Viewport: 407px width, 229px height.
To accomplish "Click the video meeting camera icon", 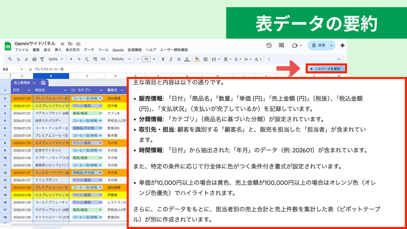I will pos(295,45).
